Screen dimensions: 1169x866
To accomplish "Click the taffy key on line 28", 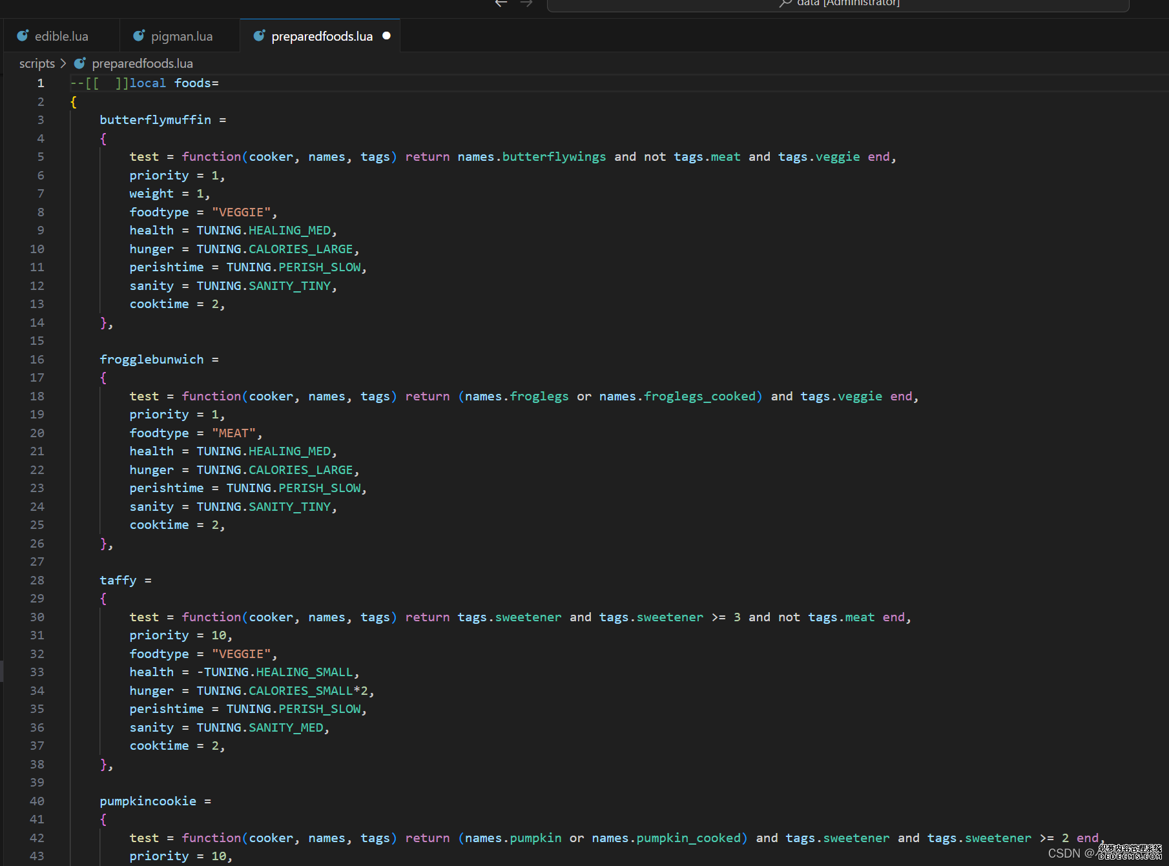I will (118, 580).
